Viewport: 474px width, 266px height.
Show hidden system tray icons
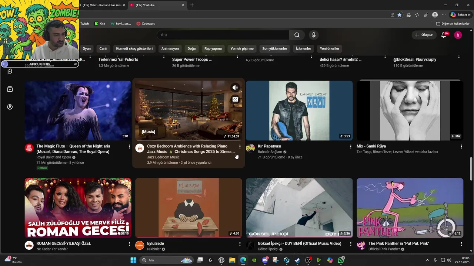[x=427, y=260]
